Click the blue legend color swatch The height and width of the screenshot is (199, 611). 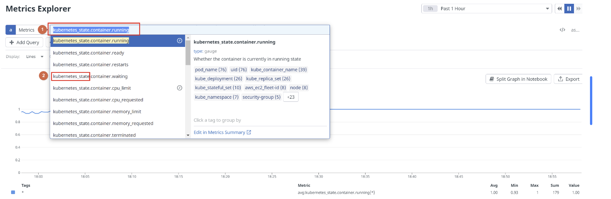[13, 193]
